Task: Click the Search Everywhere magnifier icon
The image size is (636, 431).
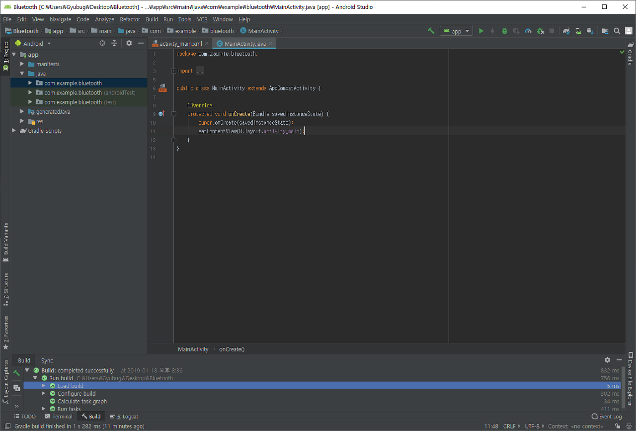Action: pos(617,31)
